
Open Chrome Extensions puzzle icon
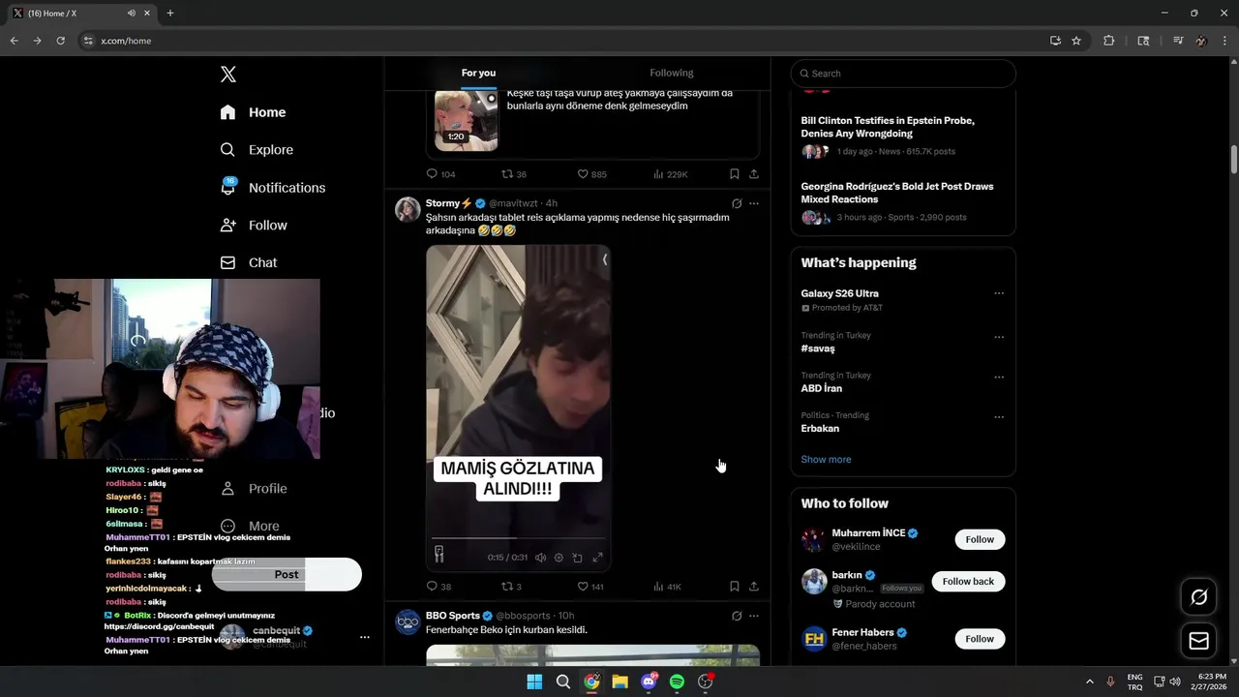pos(1109,41)
